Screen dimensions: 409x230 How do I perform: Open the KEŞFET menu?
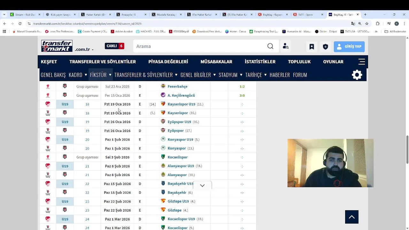point(49,62)
